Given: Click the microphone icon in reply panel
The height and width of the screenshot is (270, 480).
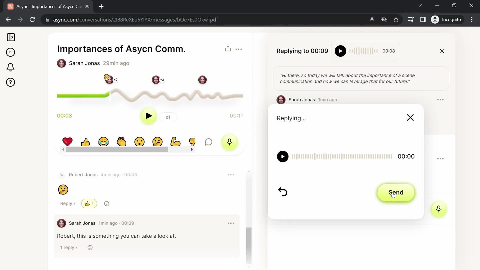Looking at the screenshot, I should coord(438,209).
